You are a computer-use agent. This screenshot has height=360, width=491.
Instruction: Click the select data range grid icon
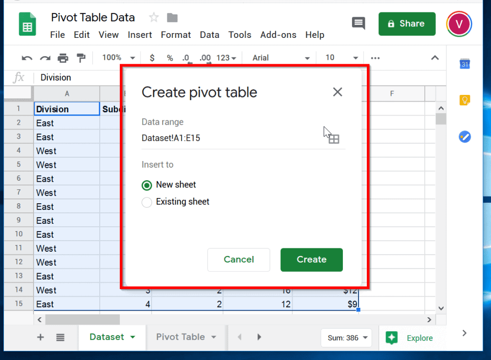tap(334, 139)
